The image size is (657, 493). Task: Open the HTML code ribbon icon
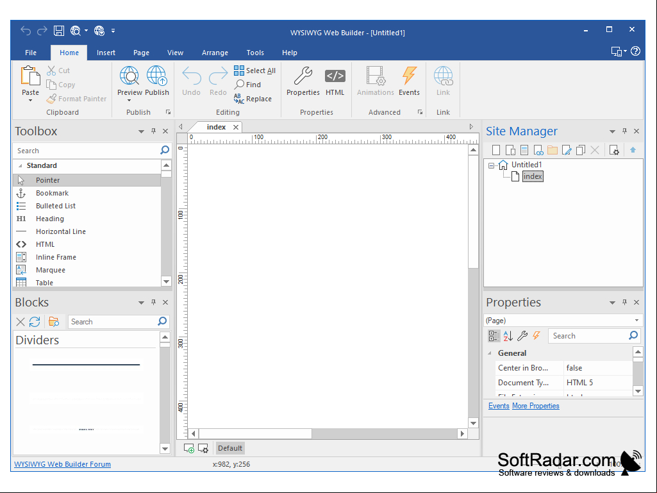[335, 76]
